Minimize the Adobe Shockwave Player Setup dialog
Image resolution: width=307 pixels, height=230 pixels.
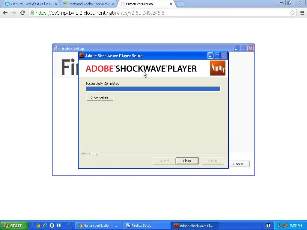(x=210, y=56)
